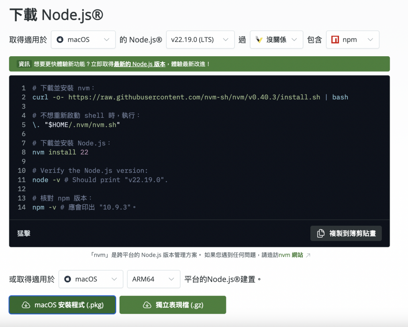Click the 'node -v' code line

100,179
